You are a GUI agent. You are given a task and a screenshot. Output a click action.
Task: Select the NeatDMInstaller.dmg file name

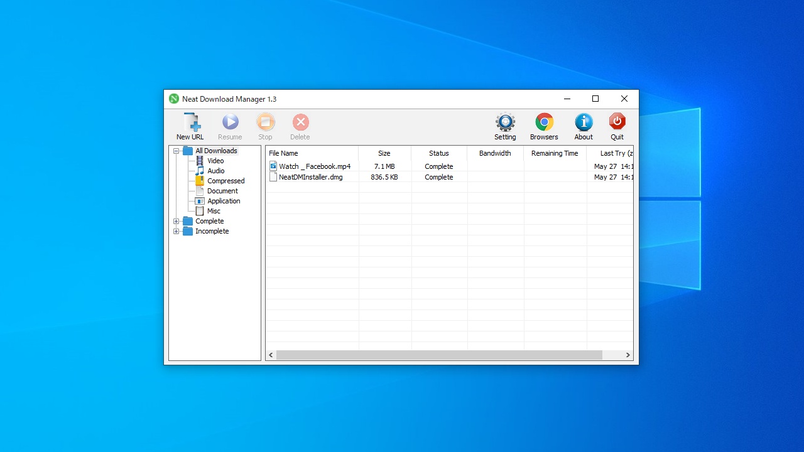[311, 177]
